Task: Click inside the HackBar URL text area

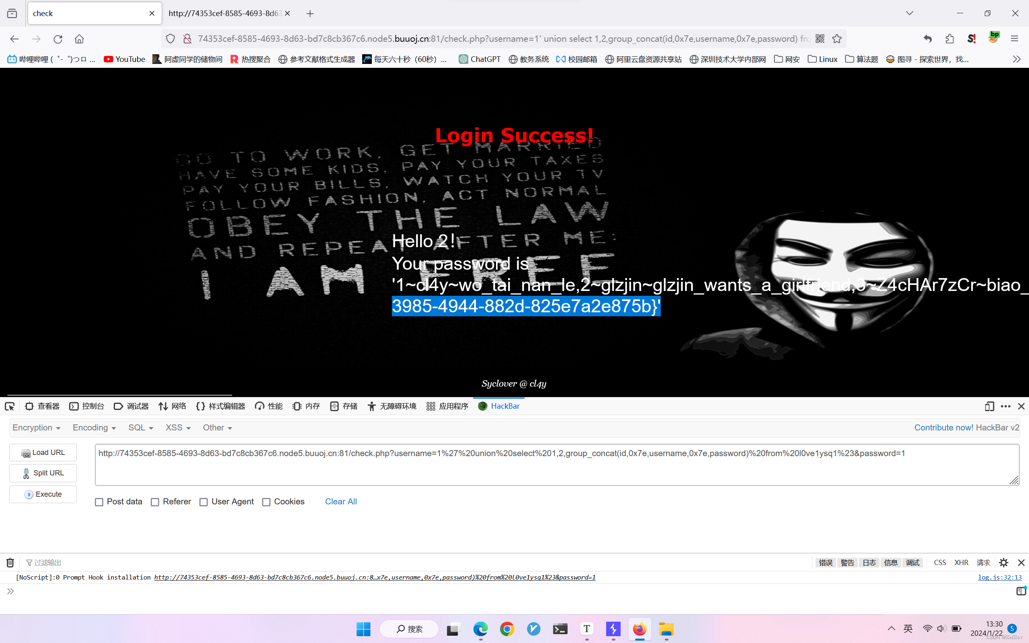Action: 557,465
